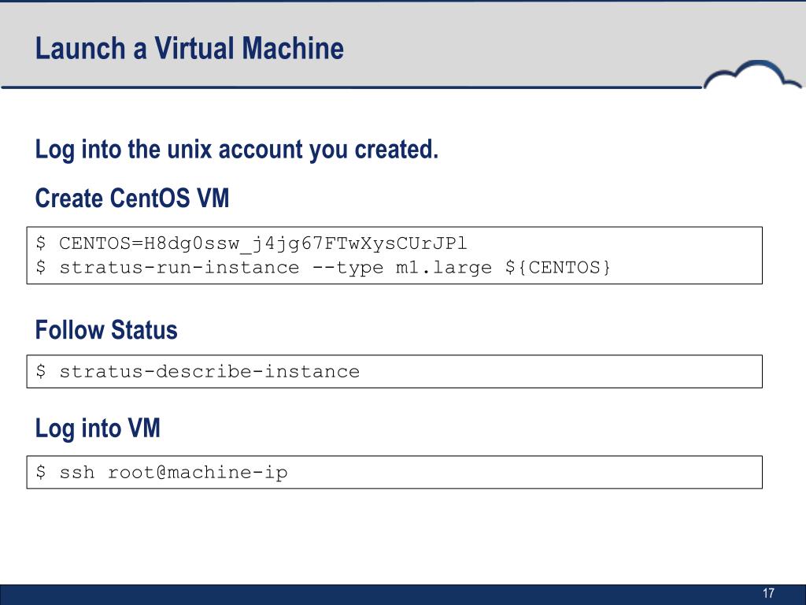806x605 pixels.
Task: Click the 'Launch a Virtual Machine' slide title
Action: [x=189, y=49]
